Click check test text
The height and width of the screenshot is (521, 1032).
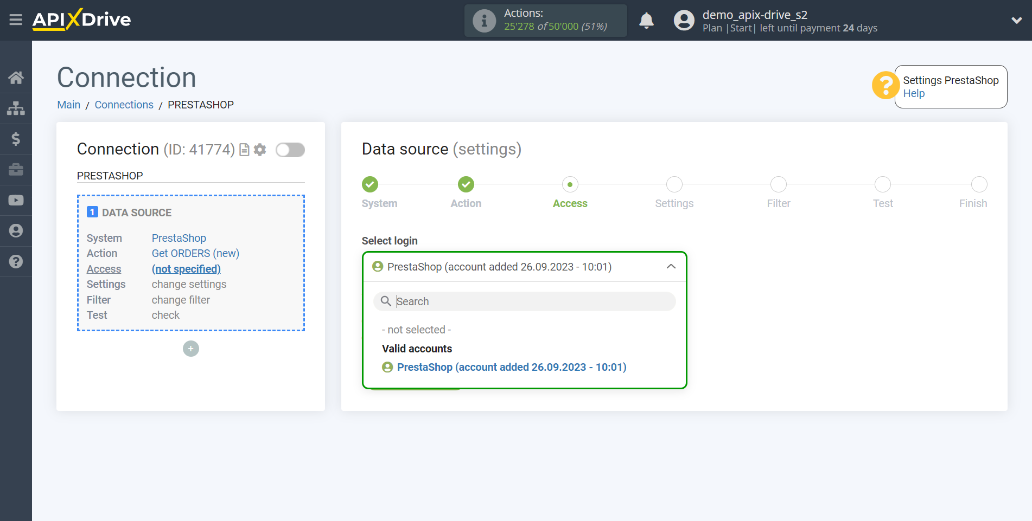pyautogui.click(x=165, y=315)
